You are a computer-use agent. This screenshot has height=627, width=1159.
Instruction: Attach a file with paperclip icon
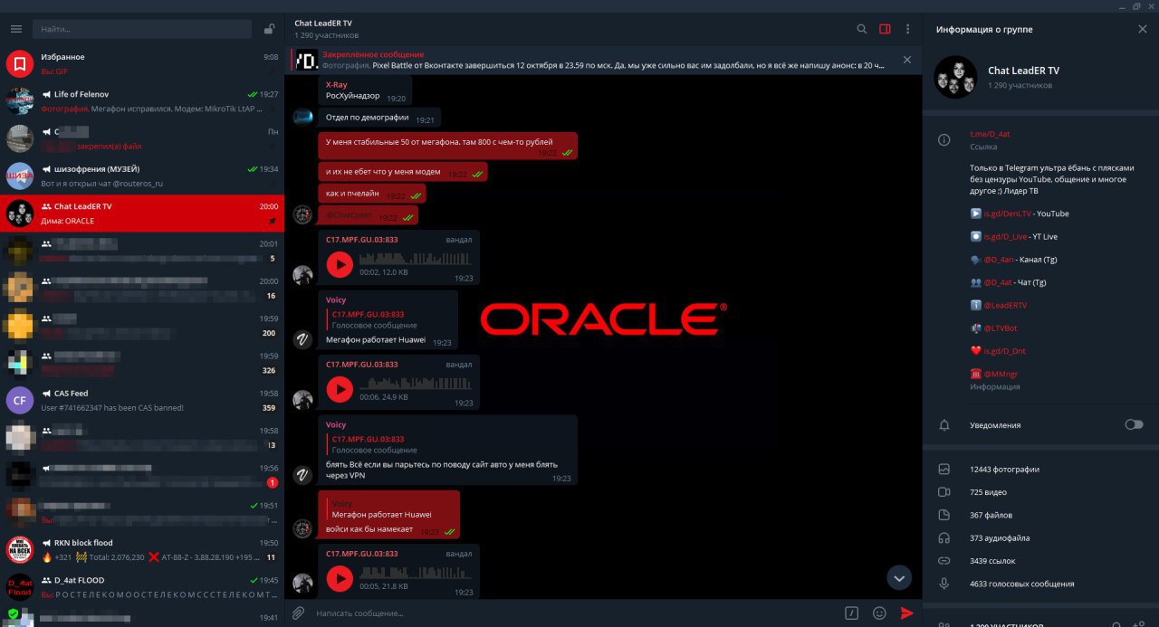click(x=298, y=613)
